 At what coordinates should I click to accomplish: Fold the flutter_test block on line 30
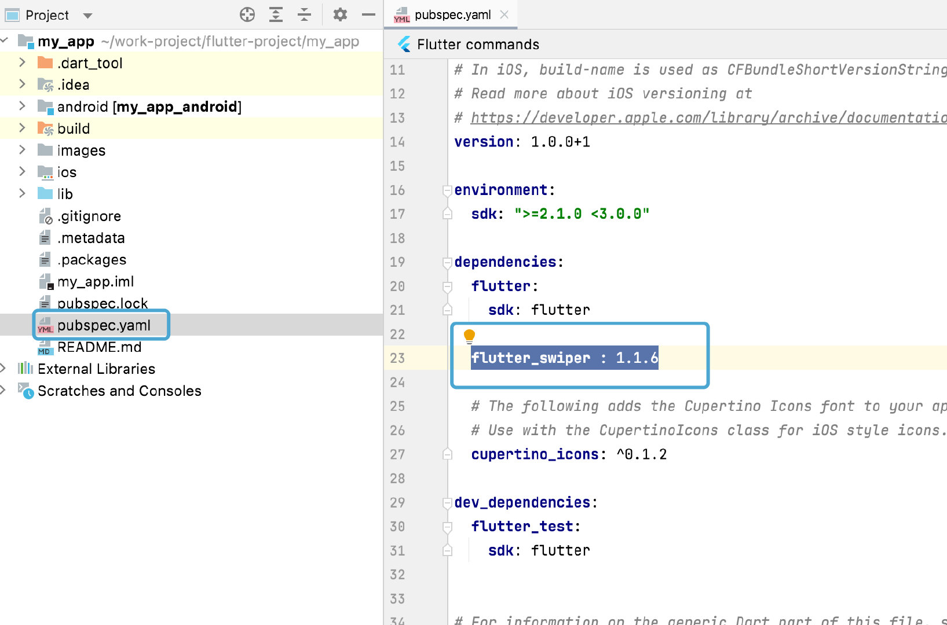(447, 527)
